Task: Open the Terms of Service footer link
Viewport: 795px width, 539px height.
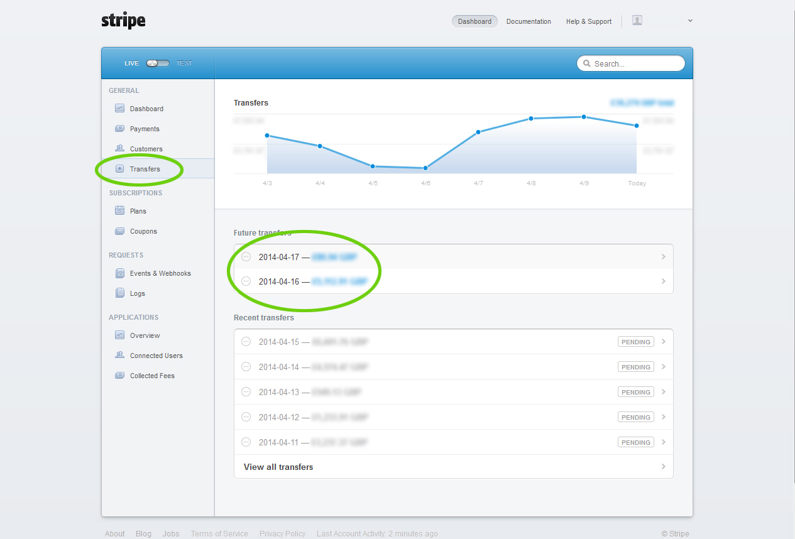Action: (219, 534)
